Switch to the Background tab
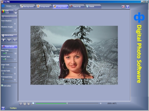 tap(27, 7)
